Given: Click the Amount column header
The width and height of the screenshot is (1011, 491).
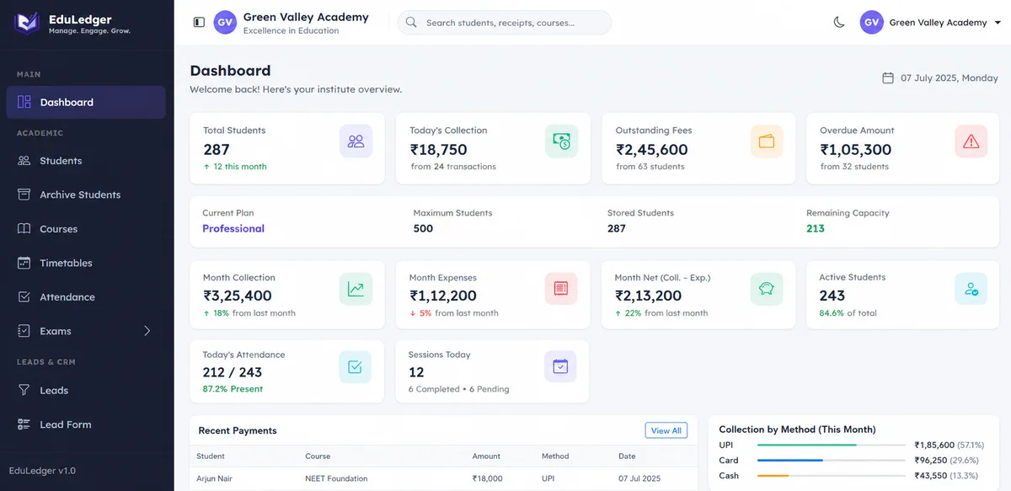Looking at the screenshot, I should 486,456.
